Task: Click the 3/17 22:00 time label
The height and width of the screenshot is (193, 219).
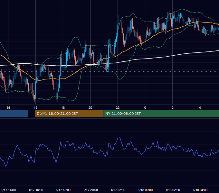Action: [118, 190]
